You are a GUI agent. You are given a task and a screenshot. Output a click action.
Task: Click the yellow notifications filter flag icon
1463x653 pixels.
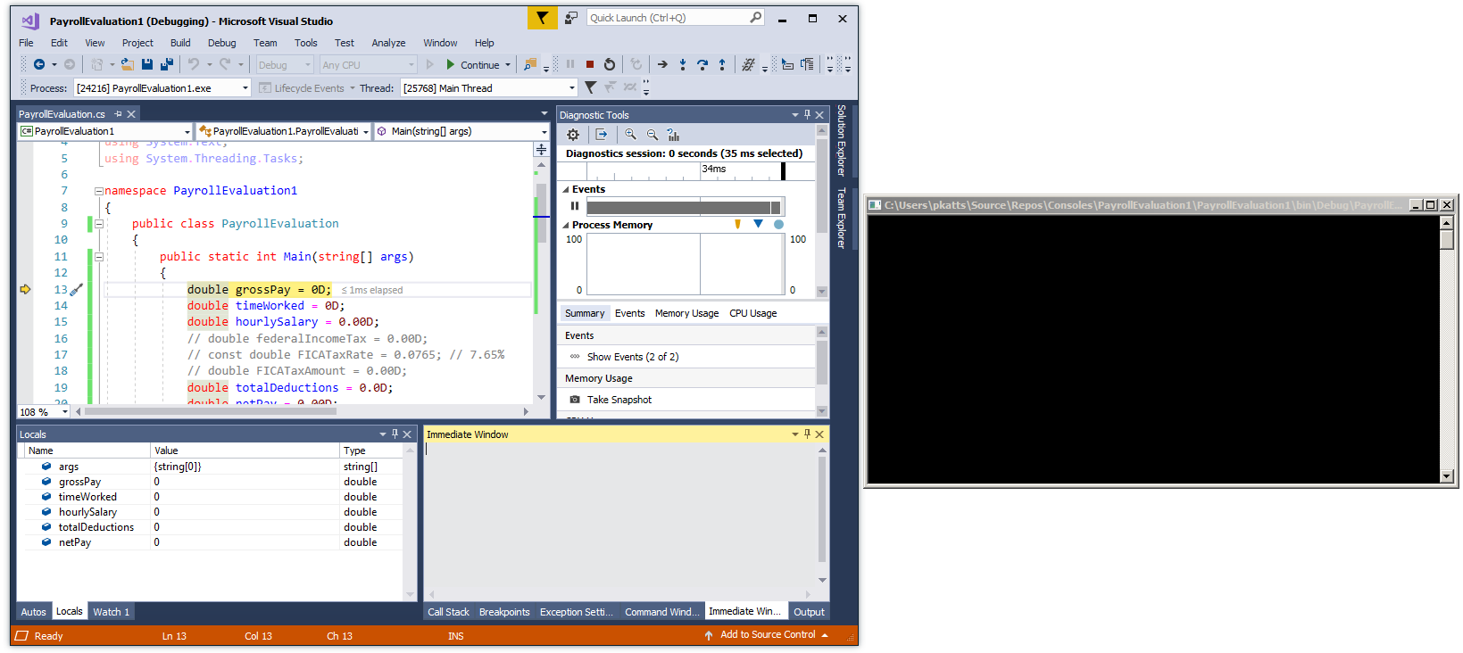tap(543, 18)
